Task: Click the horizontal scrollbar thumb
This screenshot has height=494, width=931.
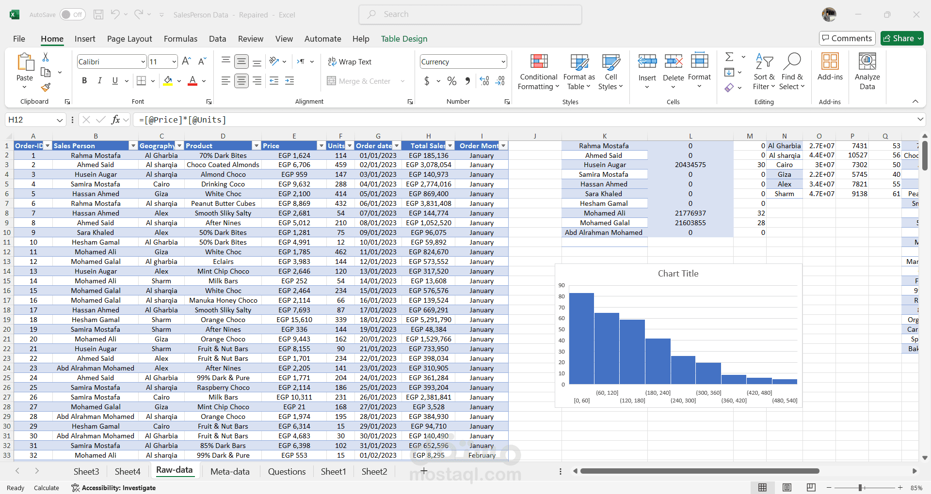Action: click(x=700, y=471)
